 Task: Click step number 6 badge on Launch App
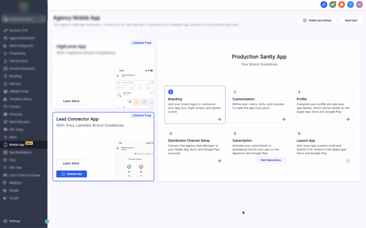click(299, 133)
